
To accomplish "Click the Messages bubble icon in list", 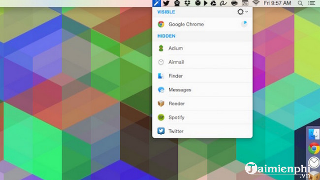I will click(161, 90).
